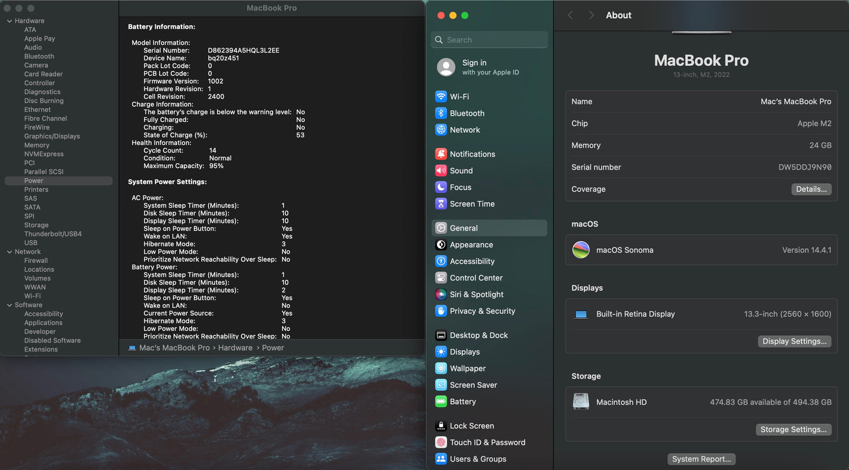Open Storage Settings button
This screenshot has height=470, width=849.
793,430
